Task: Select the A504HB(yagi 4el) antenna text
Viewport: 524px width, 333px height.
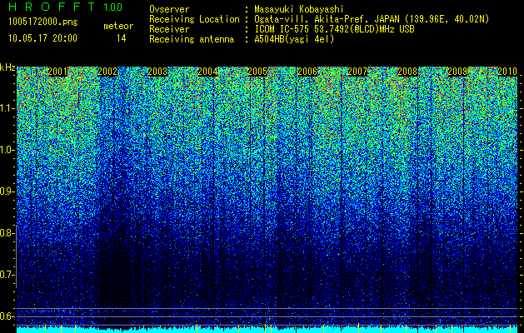Action: pyautogui.click(x=294, y=39)
